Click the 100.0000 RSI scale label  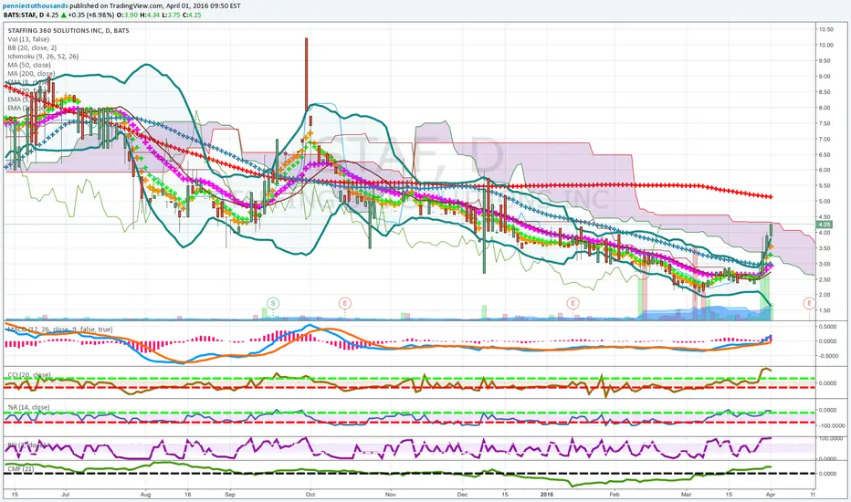pyautogui.click(x=830, y=438)
